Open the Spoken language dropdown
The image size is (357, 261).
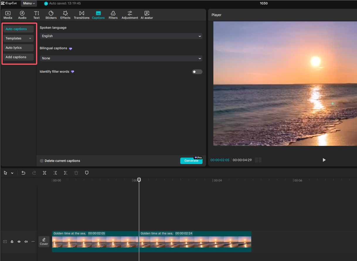[x=121, y=36]
